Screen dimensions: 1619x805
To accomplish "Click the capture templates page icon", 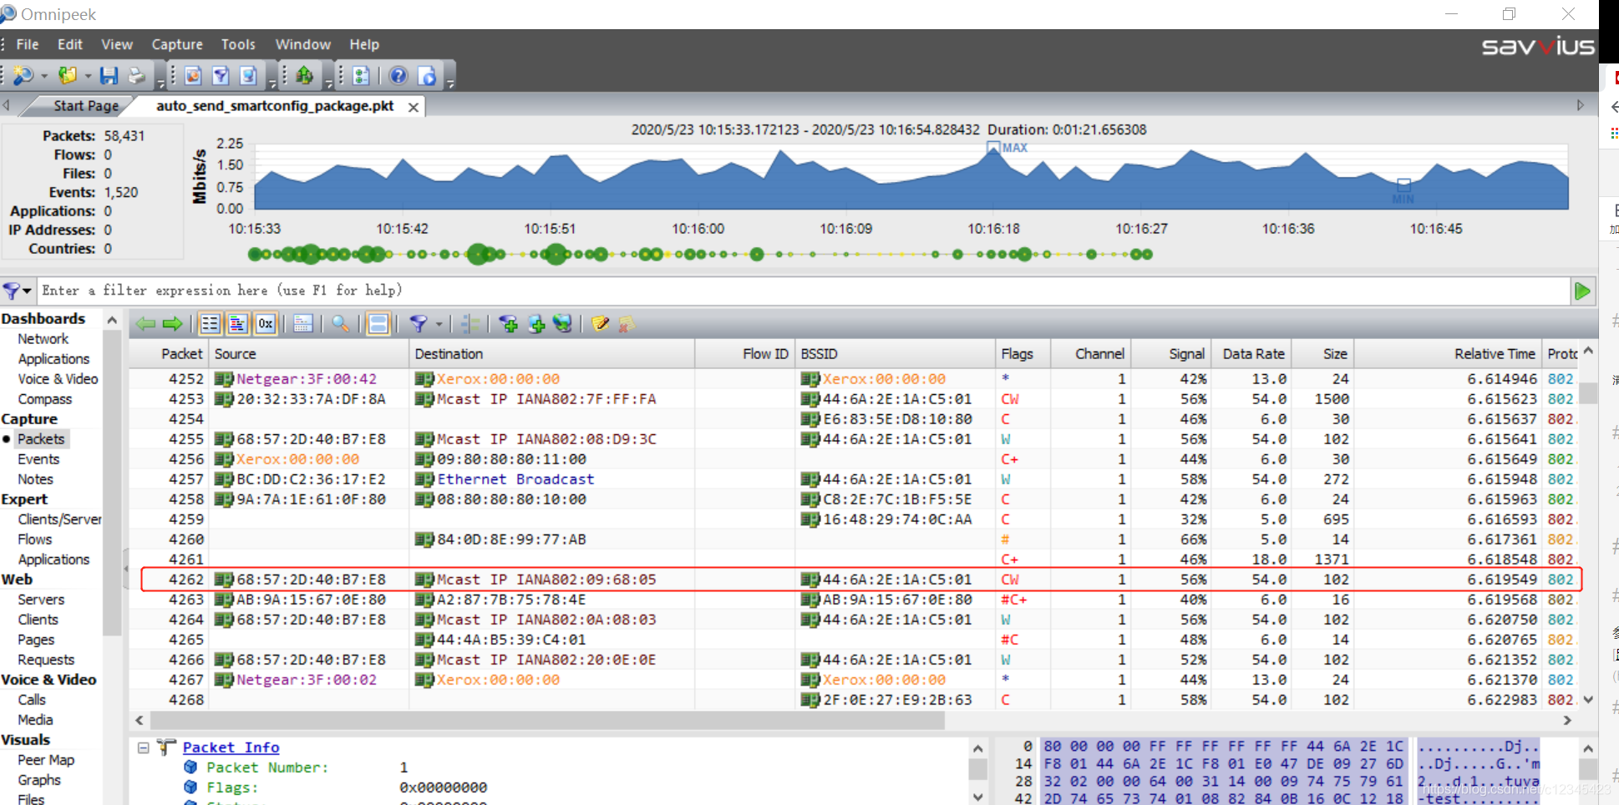I will coord(193,76).
